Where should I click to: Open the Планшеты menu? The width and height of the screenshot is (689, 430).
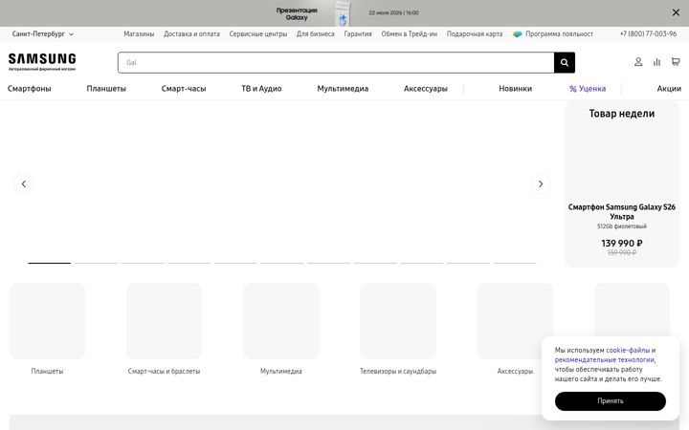click(106, 89)
